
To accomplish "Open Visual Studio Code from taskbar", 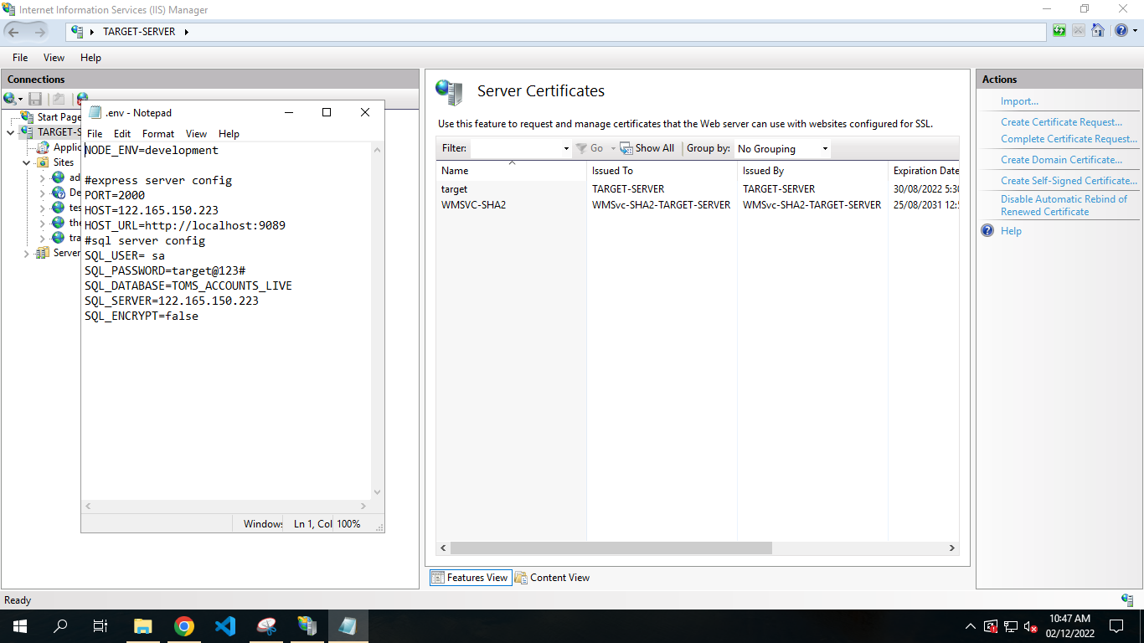I will click(225, 626).
